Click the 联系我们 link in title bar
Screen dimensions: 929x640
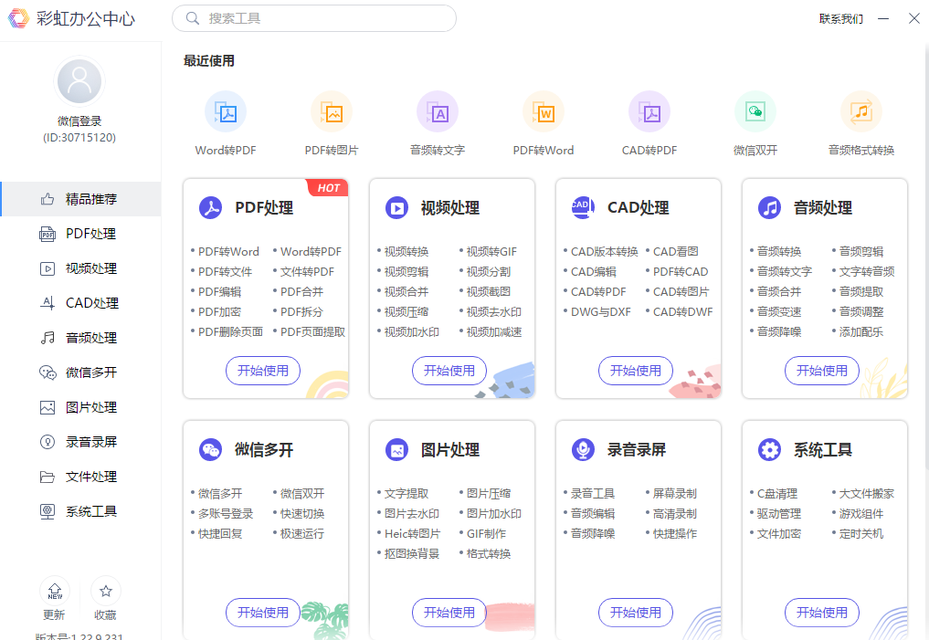840,19
